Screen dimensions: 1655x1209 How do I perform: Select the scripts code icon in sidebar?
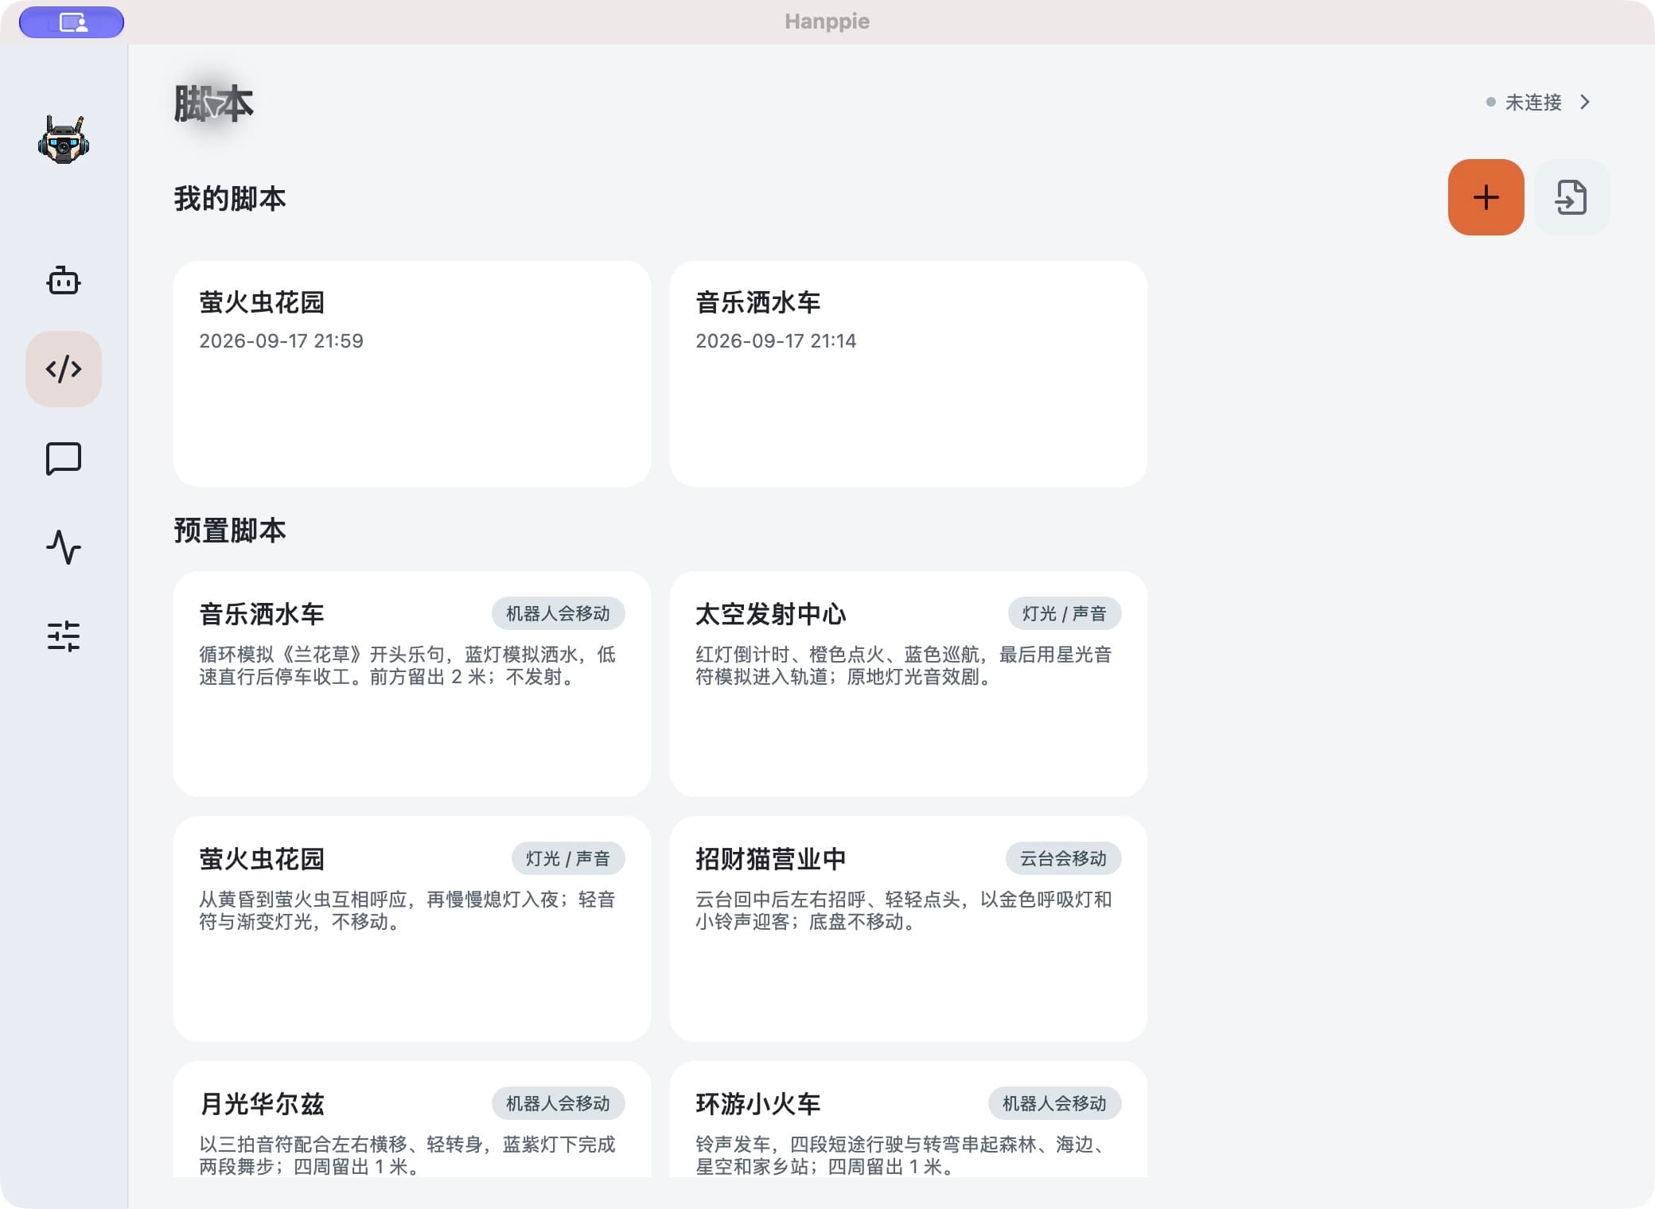click(x=64, y=369)
